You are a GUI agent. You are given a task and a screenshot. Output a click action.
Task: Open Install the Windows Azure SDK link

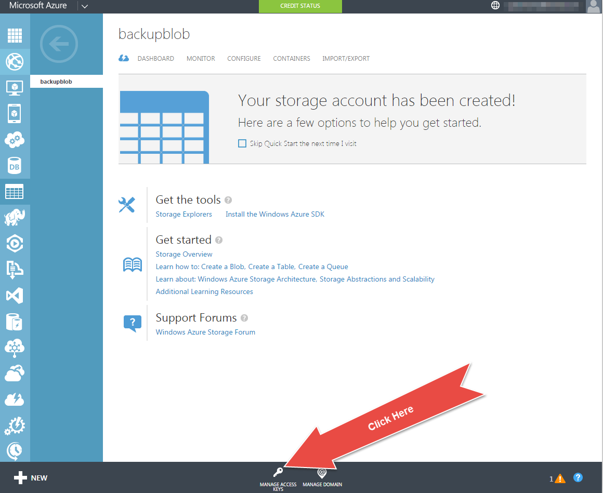pyautogui.click(x=275, y=215)
